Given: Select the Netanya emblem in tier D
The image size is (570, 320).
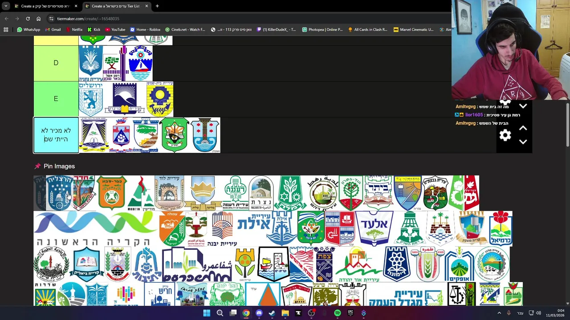Looking at the screenshot, I should tap(91, 63).
